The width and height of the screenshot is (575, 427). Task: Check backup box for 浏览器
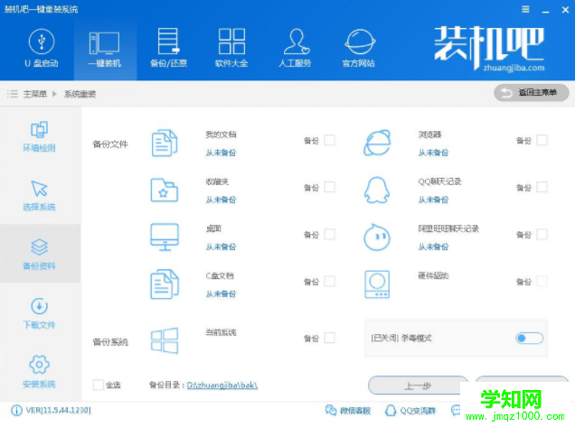coord(542,140)
